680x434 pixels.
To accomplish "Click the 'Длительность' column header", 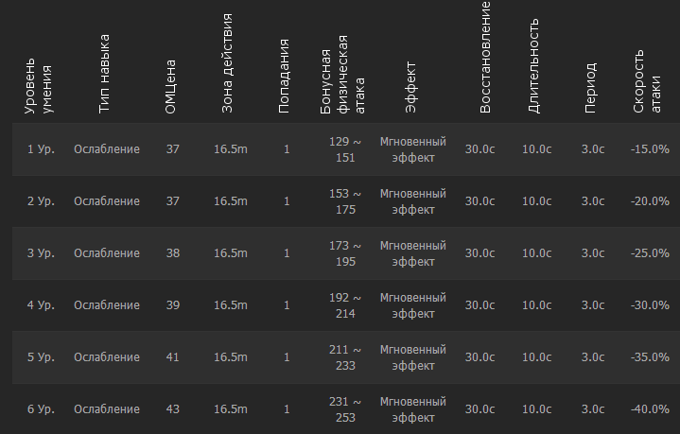I will [534, 65].
